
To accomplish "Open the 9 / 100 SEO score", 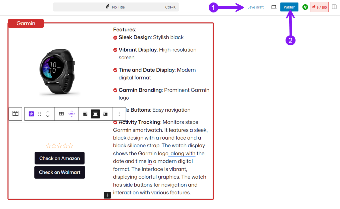I will (x=320, y=7).
